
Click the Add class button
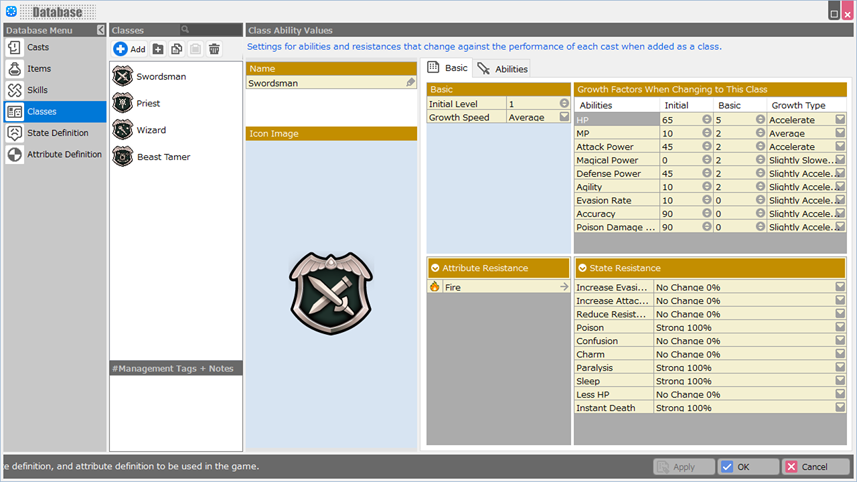click(129, 49)
